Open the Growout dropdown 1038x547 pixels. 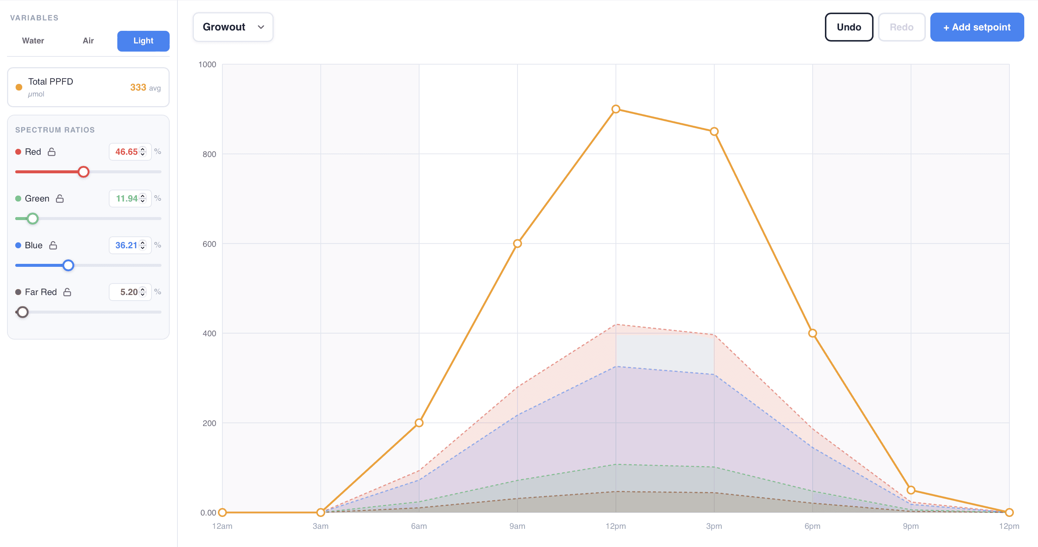click(x=233, y=27)
